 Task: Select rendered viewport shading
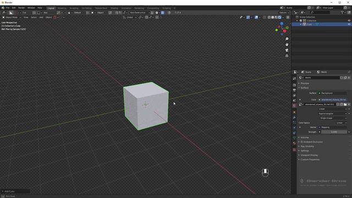tap(280, 17)
